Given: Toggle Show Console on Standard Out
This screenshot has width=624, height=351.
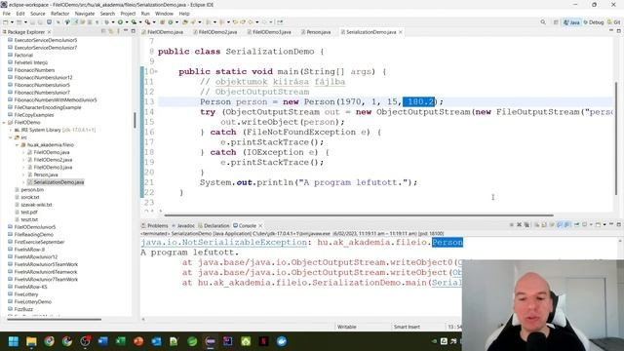Looking at the screenshot, I should 560,225.
